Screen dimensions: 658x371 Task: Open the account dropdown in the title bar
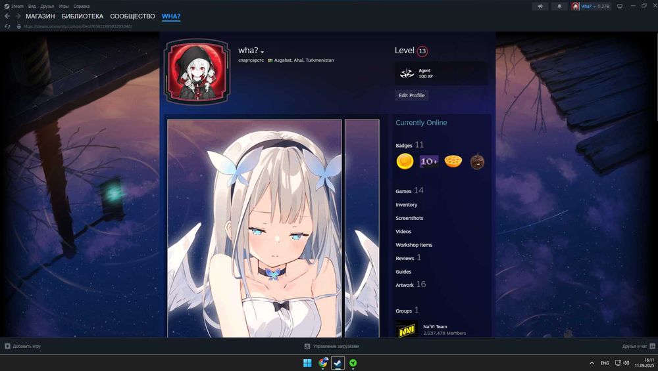point(594,7)
